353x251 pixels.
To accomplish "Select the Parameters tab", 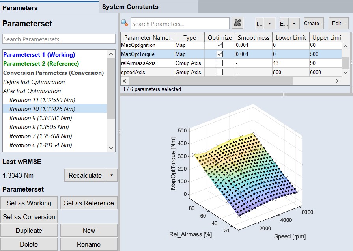I will [20, 8].
